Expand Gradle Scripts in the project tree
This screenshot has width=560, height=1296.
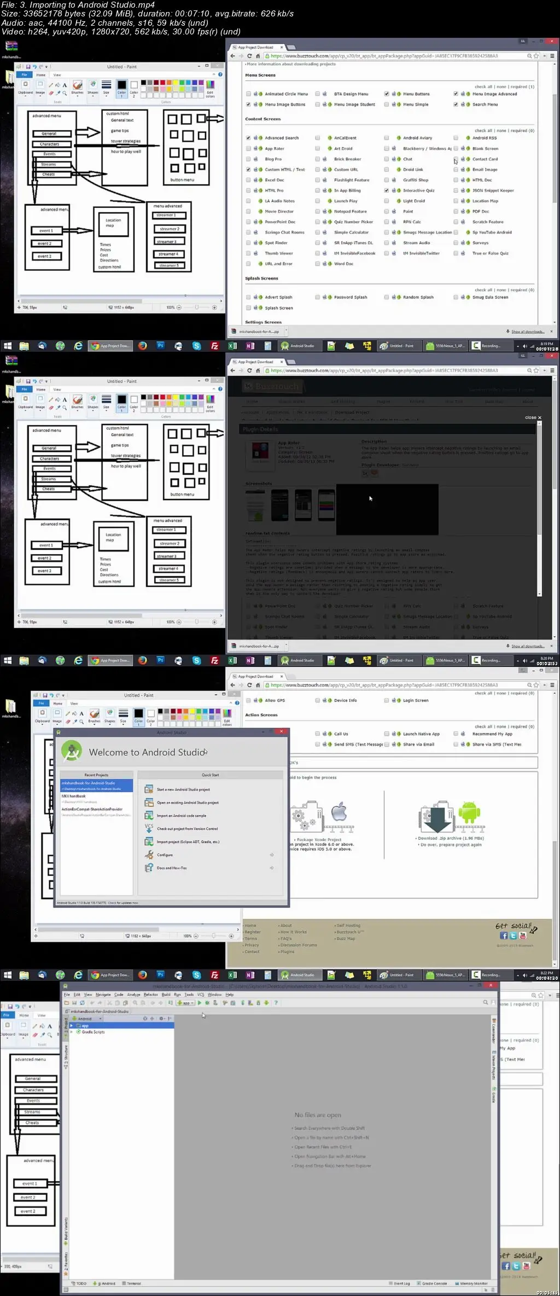point(72,1032)
